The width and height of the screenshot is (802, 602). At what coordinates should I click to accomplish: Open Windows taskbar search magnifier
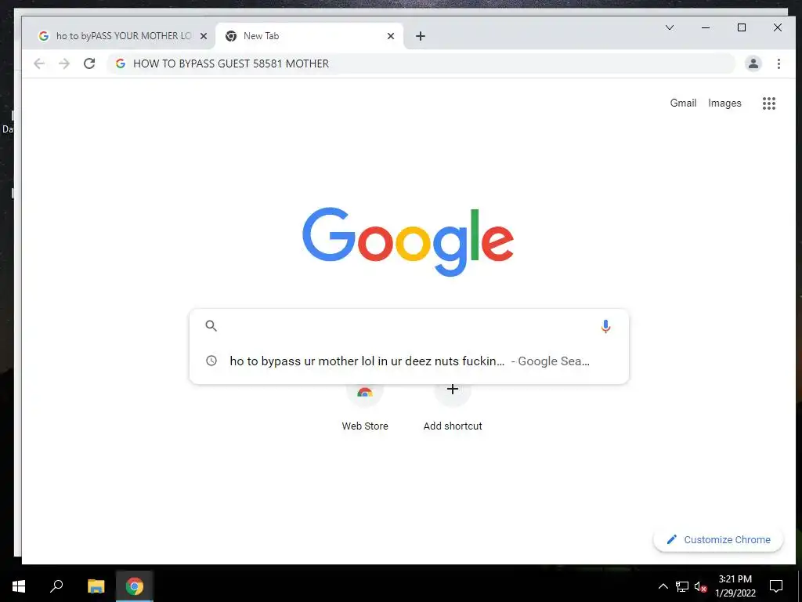tap(56, 586)
